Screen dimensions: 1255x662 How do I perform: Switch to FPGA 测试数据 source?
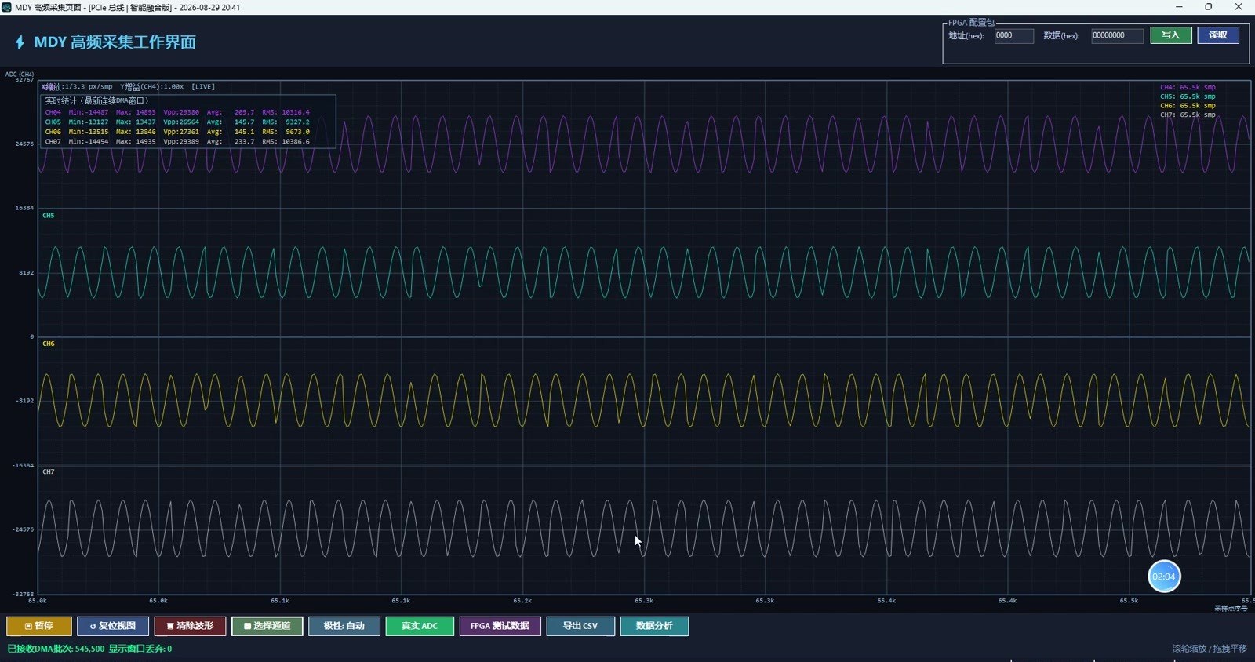point(500,626)
